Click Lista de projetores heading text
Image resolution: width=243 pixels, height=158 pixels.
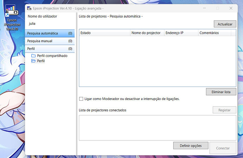[111, 16]
